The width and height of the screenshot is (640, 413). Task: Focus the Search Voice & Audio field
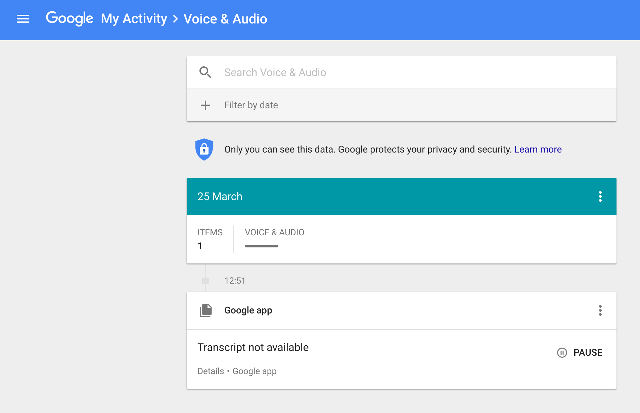(x=403, y=72)
